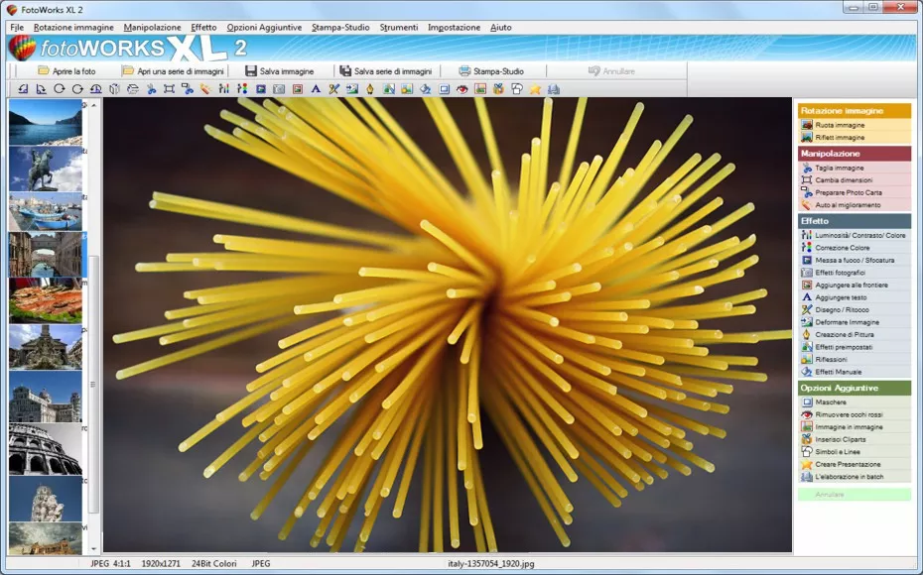Choose Creare Presentazione in the side panel
Screen dimensions: 923x575
855,465
